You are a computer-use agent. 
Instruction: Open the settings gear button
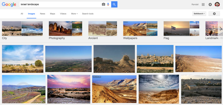214,14
